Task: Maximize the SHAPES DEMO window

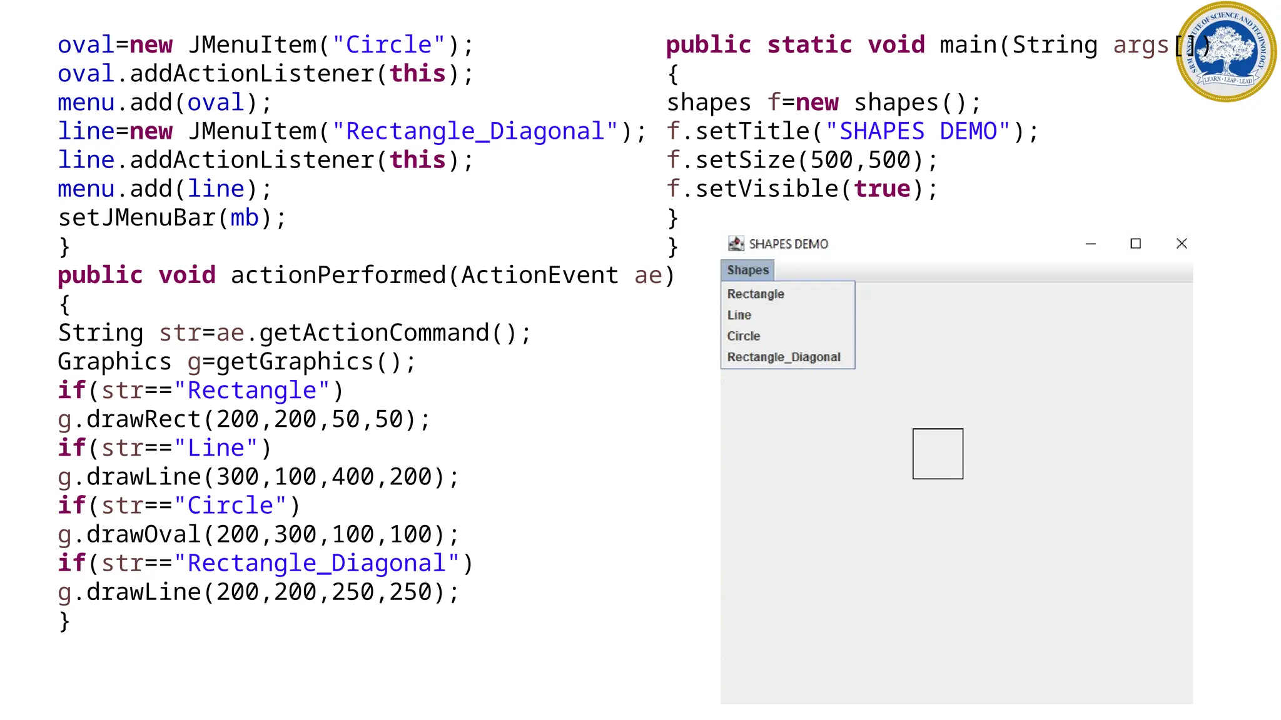Action: pyautogui.click(x=1136, y=244)
